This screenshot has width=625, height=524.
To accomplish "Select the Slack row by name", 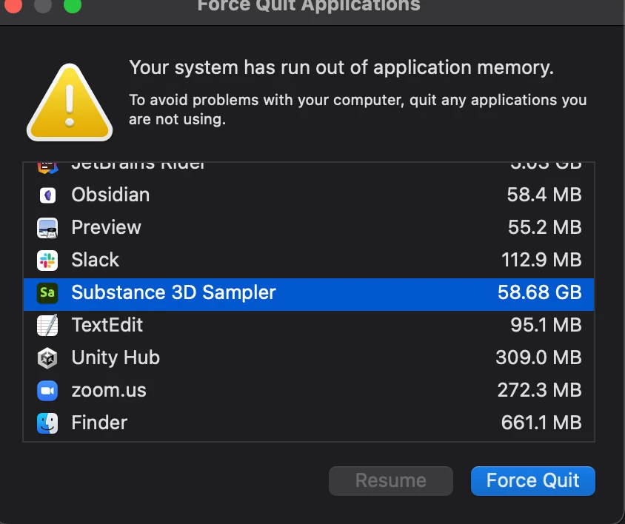I will point(95,261).
